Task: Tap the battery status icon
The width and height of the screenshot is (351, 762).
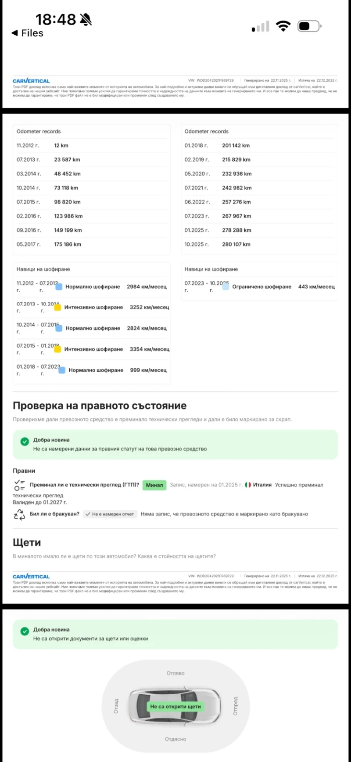Action: (x=309, y=26)
